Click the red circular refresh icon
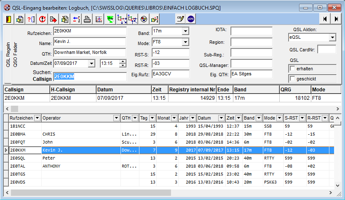 42,19
